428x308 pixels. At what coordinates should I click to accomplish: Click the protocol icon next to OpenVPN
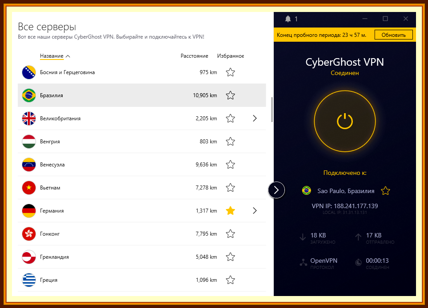[303, 262]
